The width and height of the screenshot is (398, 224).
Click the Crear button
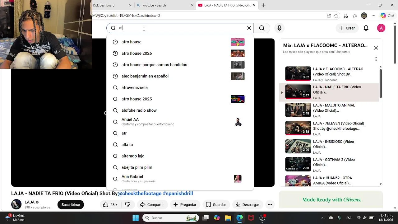click(347, 28)
